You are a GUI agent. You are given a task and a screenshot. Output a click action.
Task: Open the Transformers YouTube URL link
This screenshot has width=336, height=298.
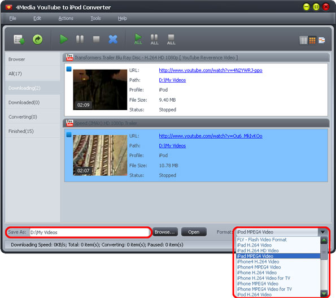(211, 70)
